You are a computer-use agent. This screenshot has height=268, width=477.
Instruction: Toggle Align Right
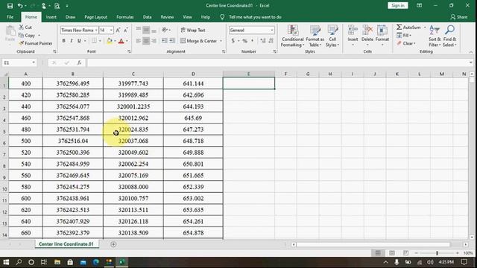(x=154, y=41)
